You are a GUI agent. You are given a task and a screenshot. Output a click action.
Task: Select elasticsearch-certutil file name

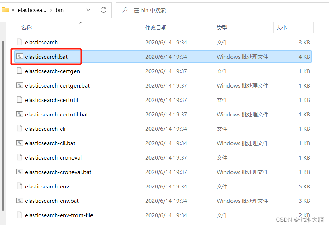(x=51, y=100)
